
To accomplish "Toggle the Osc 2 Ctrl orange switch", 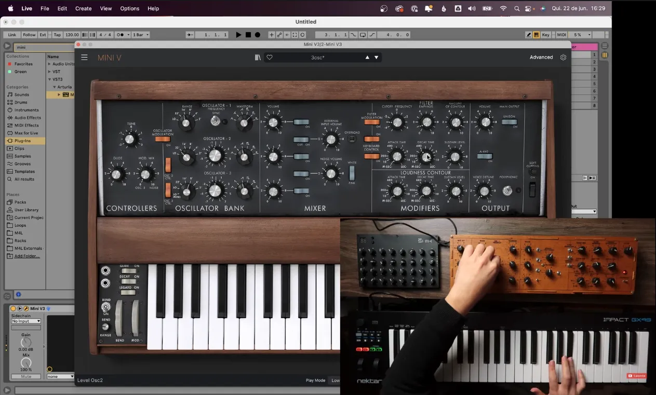I will pyautogui.click(x=168, y=165).
